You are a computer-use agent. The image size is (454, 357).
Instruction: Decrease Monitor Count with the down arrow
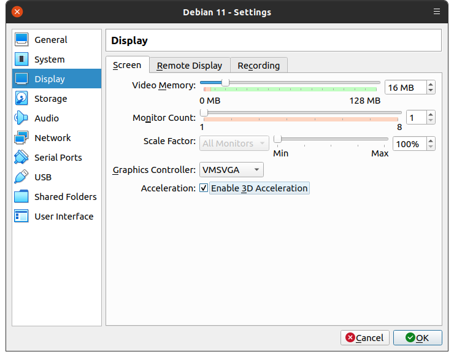[431, 120]
